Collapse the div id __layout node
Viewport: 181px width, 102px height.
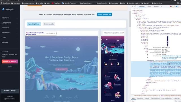click(135, 18)
